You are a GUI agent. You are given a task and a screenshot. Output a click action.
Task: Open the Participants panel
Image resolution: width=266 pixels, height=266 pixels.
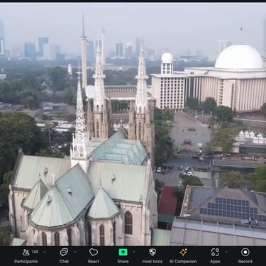click(x=26, y=256)
